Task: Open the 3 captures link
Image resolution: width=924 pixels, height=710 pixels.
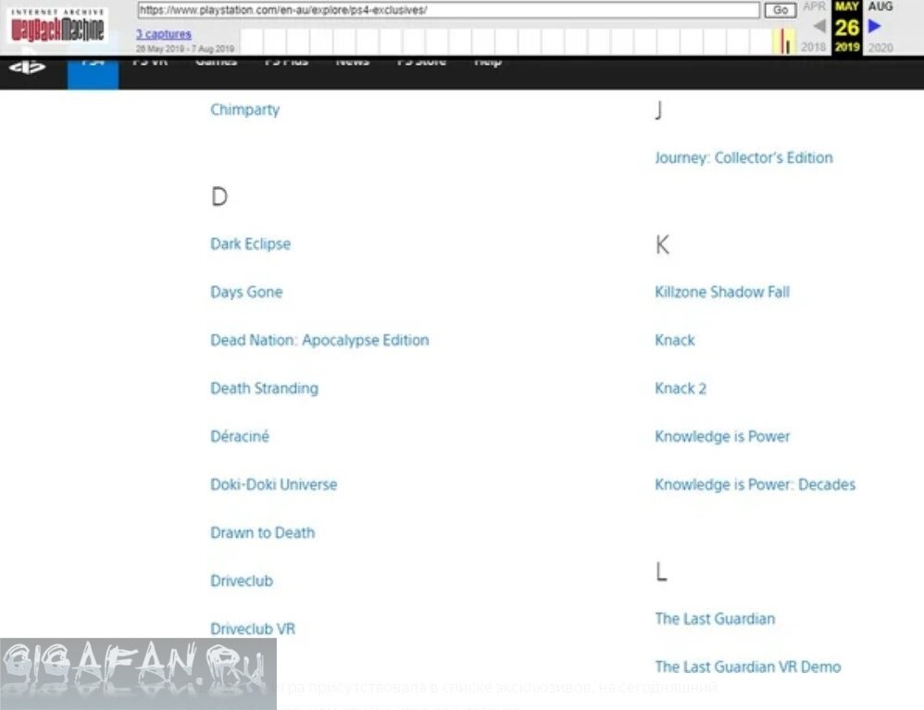Action: [x=164, y=34]
